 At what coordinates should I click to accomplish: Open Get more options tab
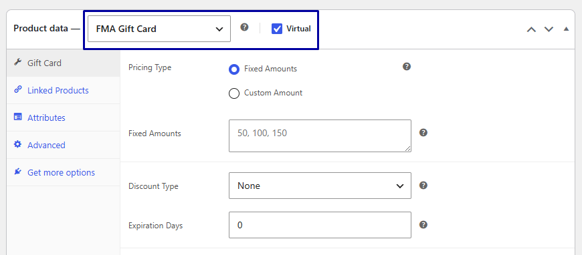tap(63, 172)
